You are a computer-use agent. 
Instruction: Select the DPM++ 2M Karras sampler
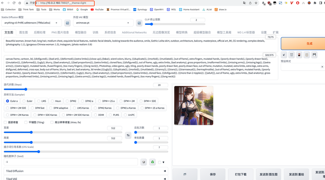(18, 115)
